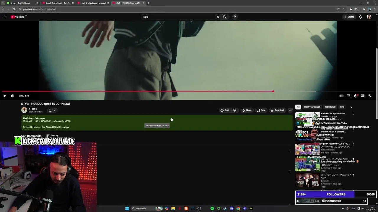Open the YouTube hamburger guide menu

point(5,17)
